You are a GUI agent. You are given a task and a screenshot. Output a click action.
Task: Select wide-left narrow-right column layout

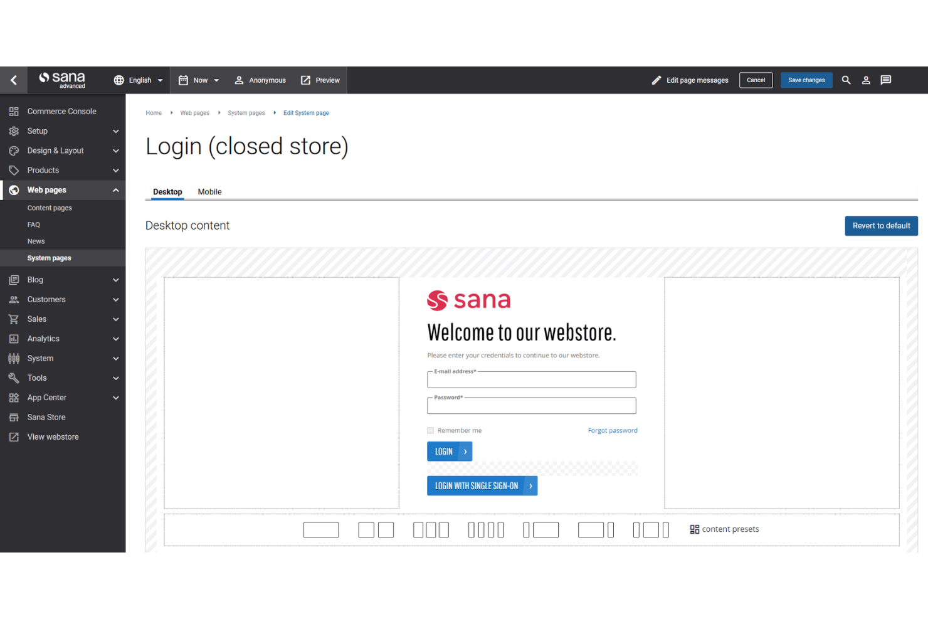click(x=596, y=530)
